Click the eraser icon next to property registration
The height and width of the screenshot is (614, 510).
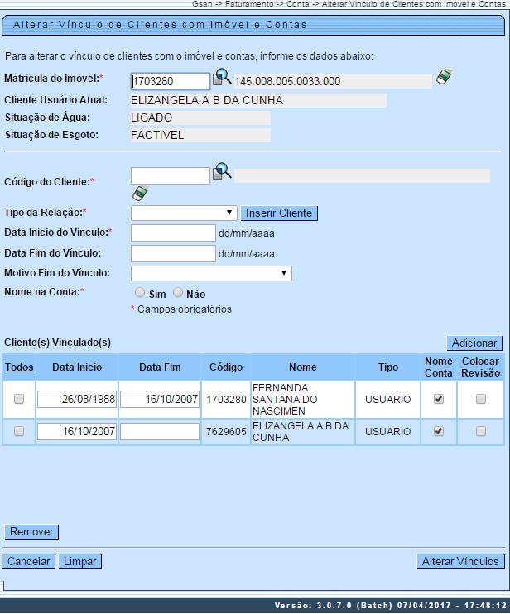click(445, 79)
